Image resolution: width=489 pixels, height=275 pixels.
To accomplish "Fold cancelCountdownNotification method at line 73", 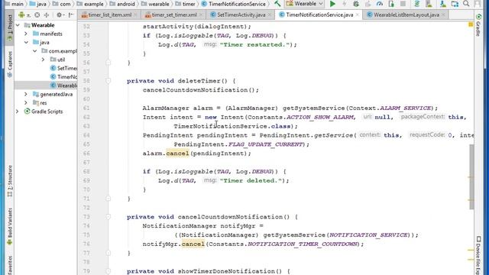I will click(x=108, y=217).
